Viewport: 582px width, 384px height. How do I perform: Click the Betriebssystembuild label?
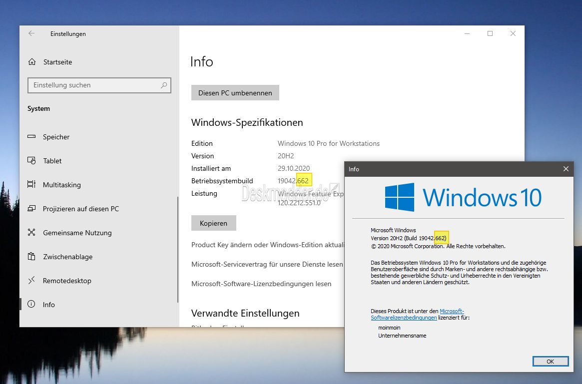tap(222, 181)
